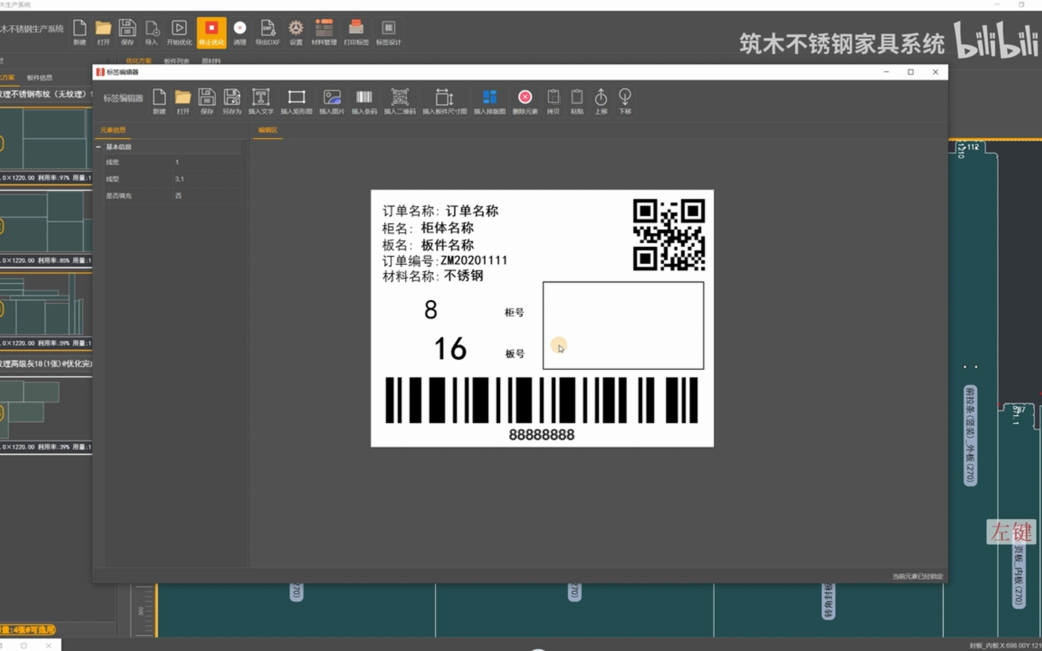Click the red 删除元素 delete element icon
The image size is (1042, 651).
click(x=525, y=102)
